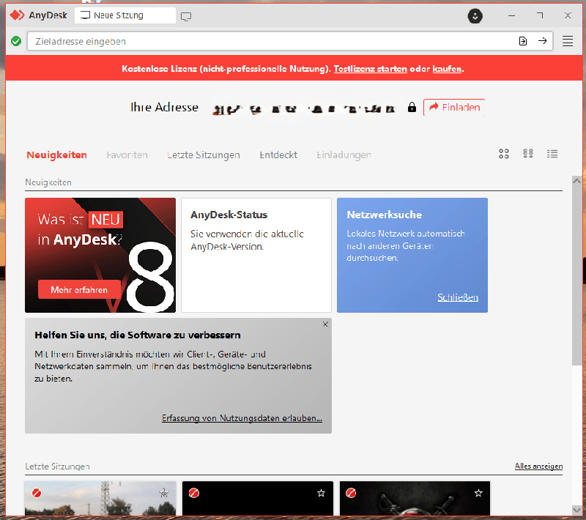Open the Favoriten tab

(x=127, y=155)
